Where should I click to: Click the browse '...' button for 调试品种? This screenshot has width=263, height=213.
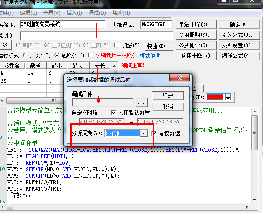(140, 103)
